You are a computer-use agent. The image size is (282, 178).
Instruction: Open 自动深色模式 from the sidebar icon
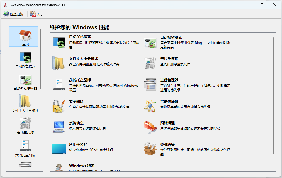[x=25, y=58]
